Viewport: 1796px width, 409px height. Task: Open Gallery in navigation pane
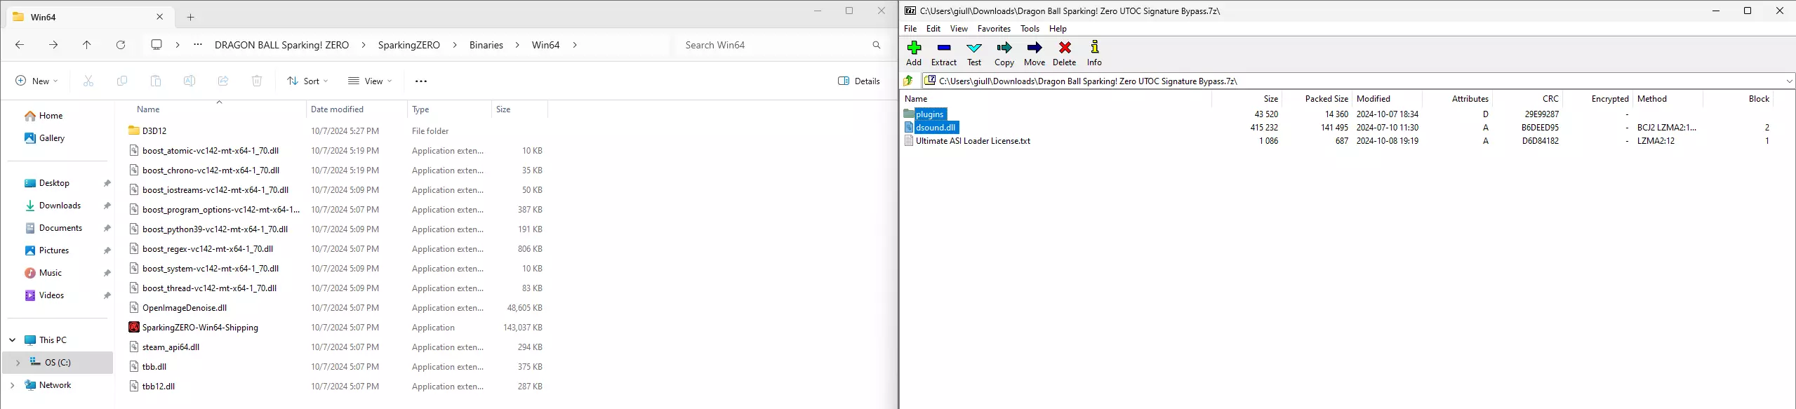pos(44,138)
